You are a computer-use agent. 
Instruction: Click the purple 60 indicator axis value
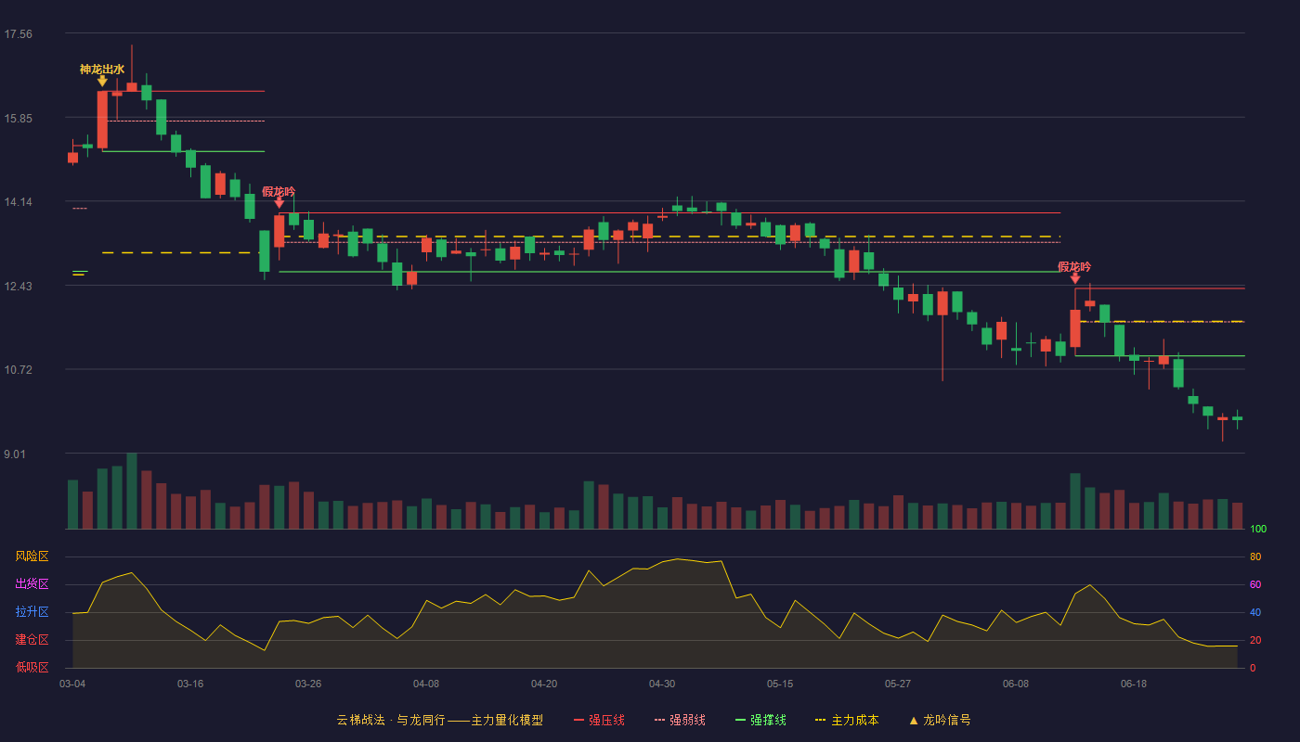coord(1255,584)
